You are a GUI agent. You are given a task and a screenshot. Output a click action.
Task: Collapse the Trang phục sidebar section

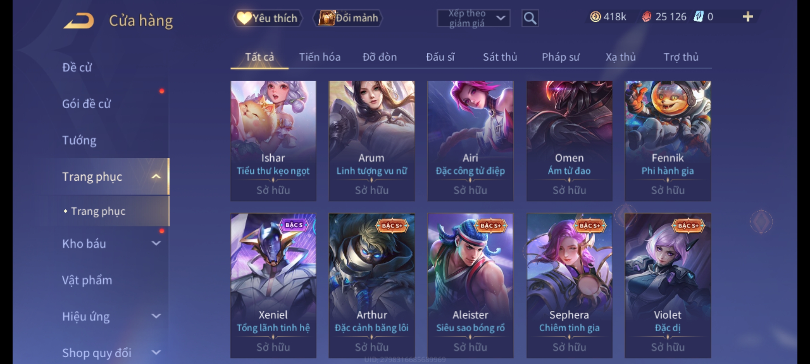(x=156, y=177)
